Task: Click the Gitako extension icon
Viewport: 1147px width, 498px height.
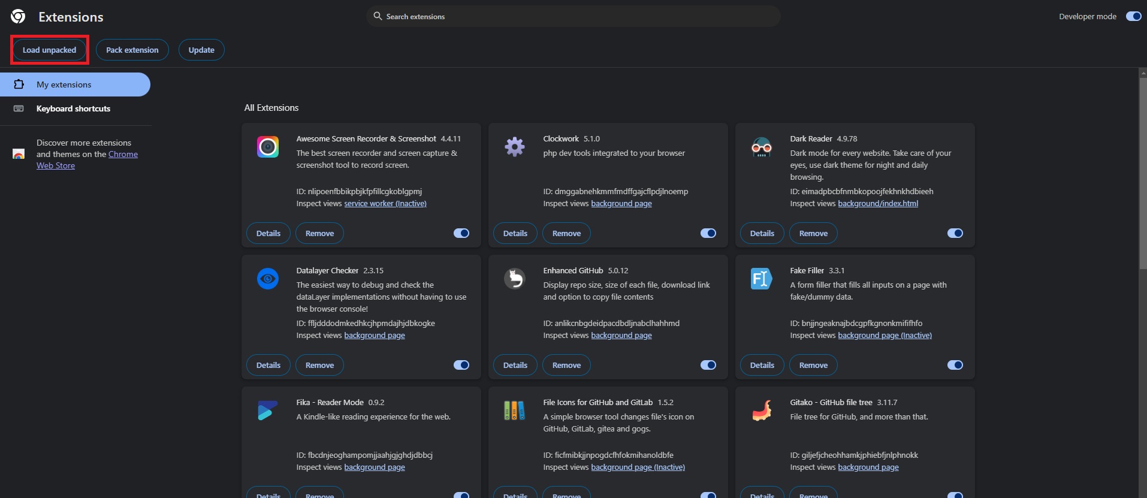Action: (x=762, y=411)
